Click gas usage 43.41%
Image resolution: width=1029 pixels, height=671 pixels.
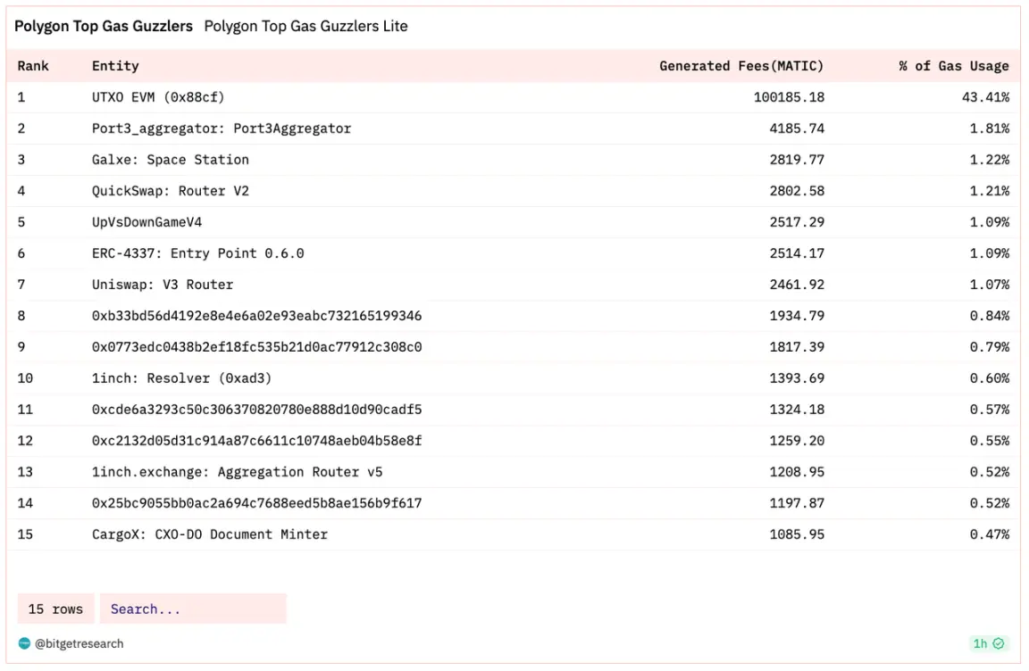tap(986, 97)
